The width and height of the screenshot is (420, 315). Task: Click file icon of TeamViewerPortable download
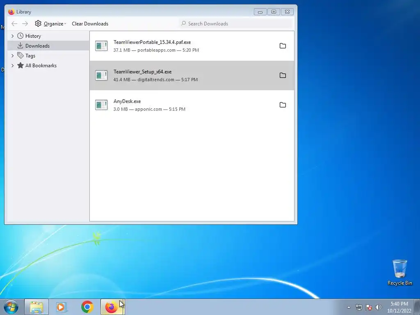[x=102, y=46]
